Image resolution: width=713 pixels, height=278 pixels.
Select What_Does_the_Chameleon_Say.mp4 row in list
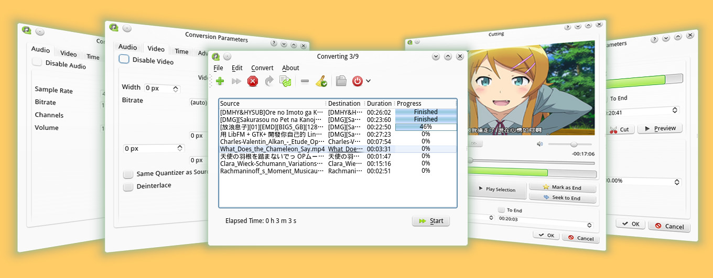[x=272, y=149]
